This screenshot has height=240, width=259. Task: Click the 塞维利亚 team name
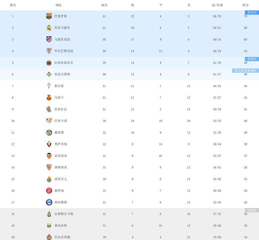click(x=61, y=167)
